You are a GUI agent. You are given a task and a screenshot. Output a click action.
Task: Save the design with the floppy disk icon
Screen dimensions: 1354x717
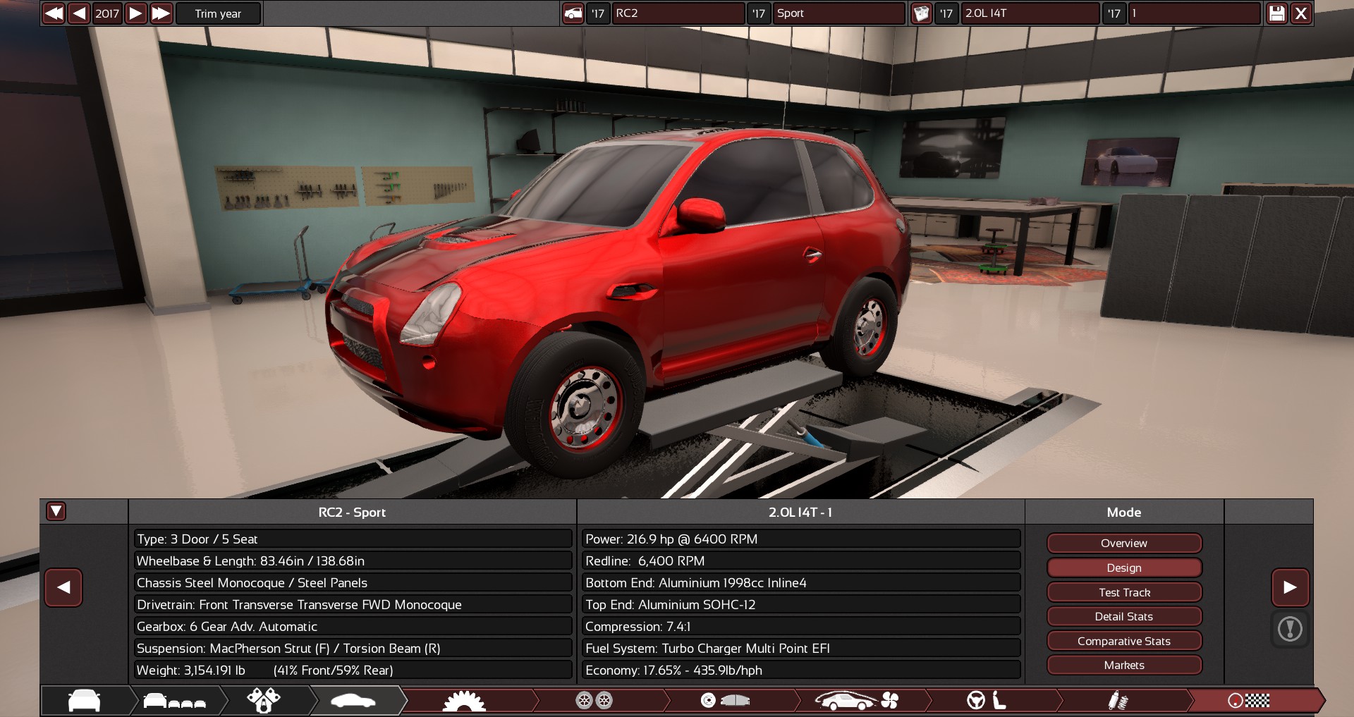pyautogui.click(x=1276, y=13)
